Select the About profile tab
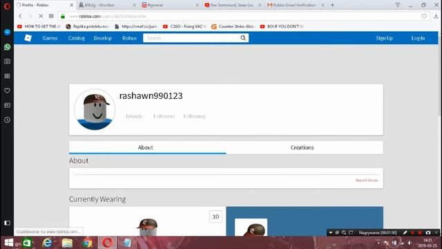Screen dimensions: 442x249 click(147, 147)
